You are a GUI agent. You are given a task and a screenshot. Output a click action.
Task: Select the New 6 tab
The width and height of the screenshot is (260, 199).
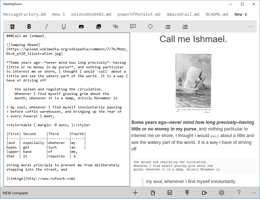(241, 14)
